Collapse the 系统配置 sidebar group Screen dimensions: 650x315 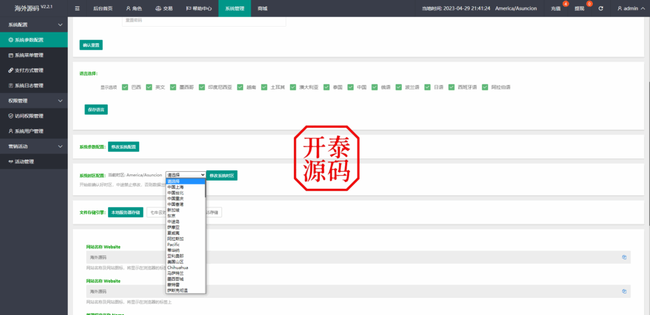pyautogui.click(x=34, y=25)
